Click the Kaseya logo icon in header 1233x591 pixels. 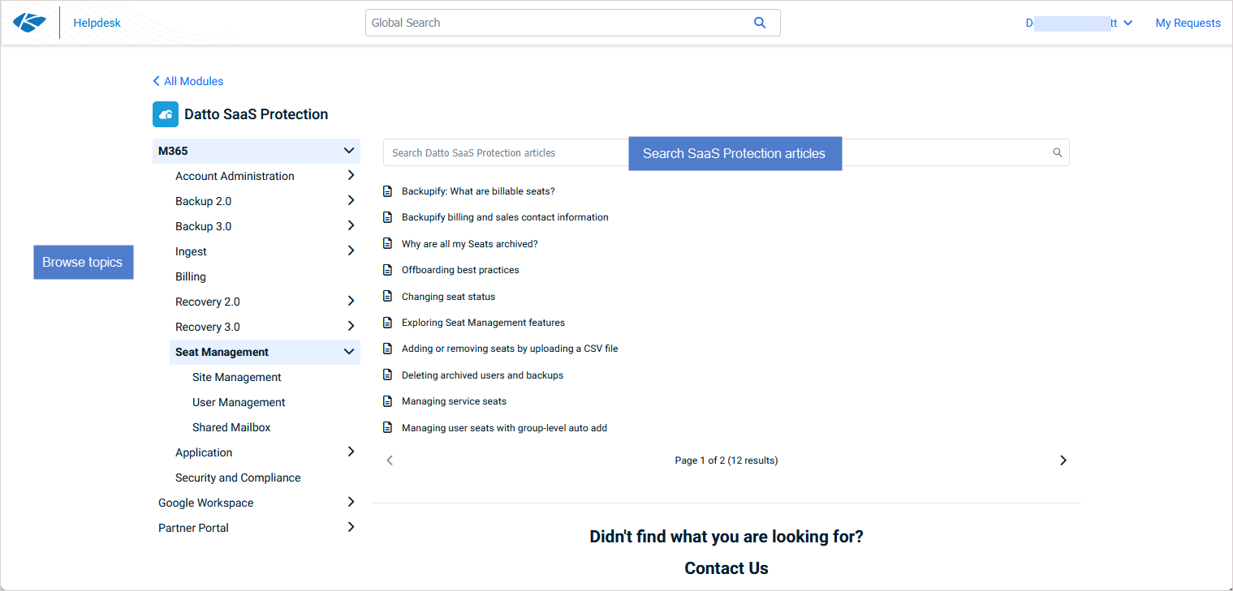(30, 23)
